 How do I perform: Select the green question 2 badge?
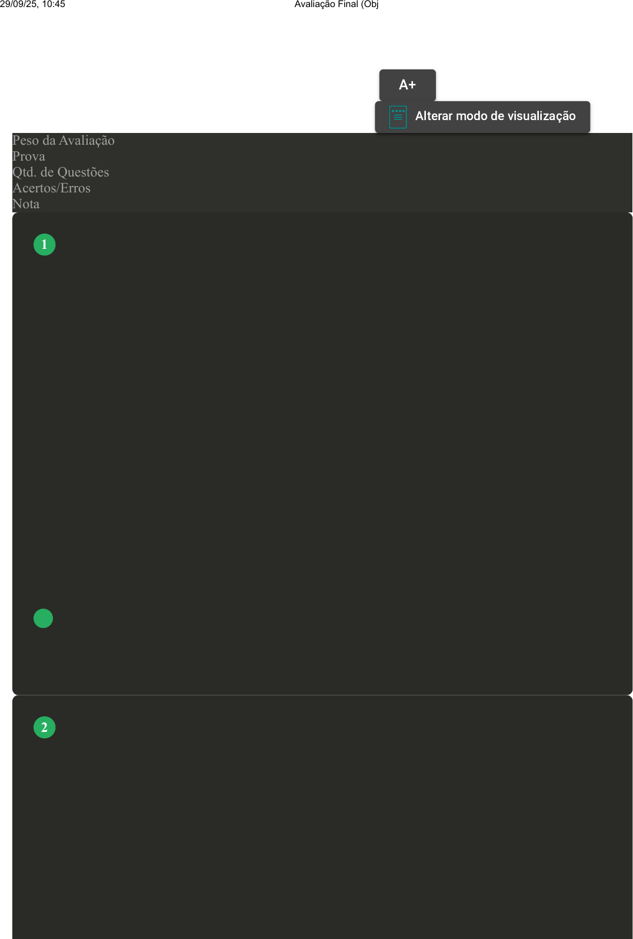coord(45,728)
